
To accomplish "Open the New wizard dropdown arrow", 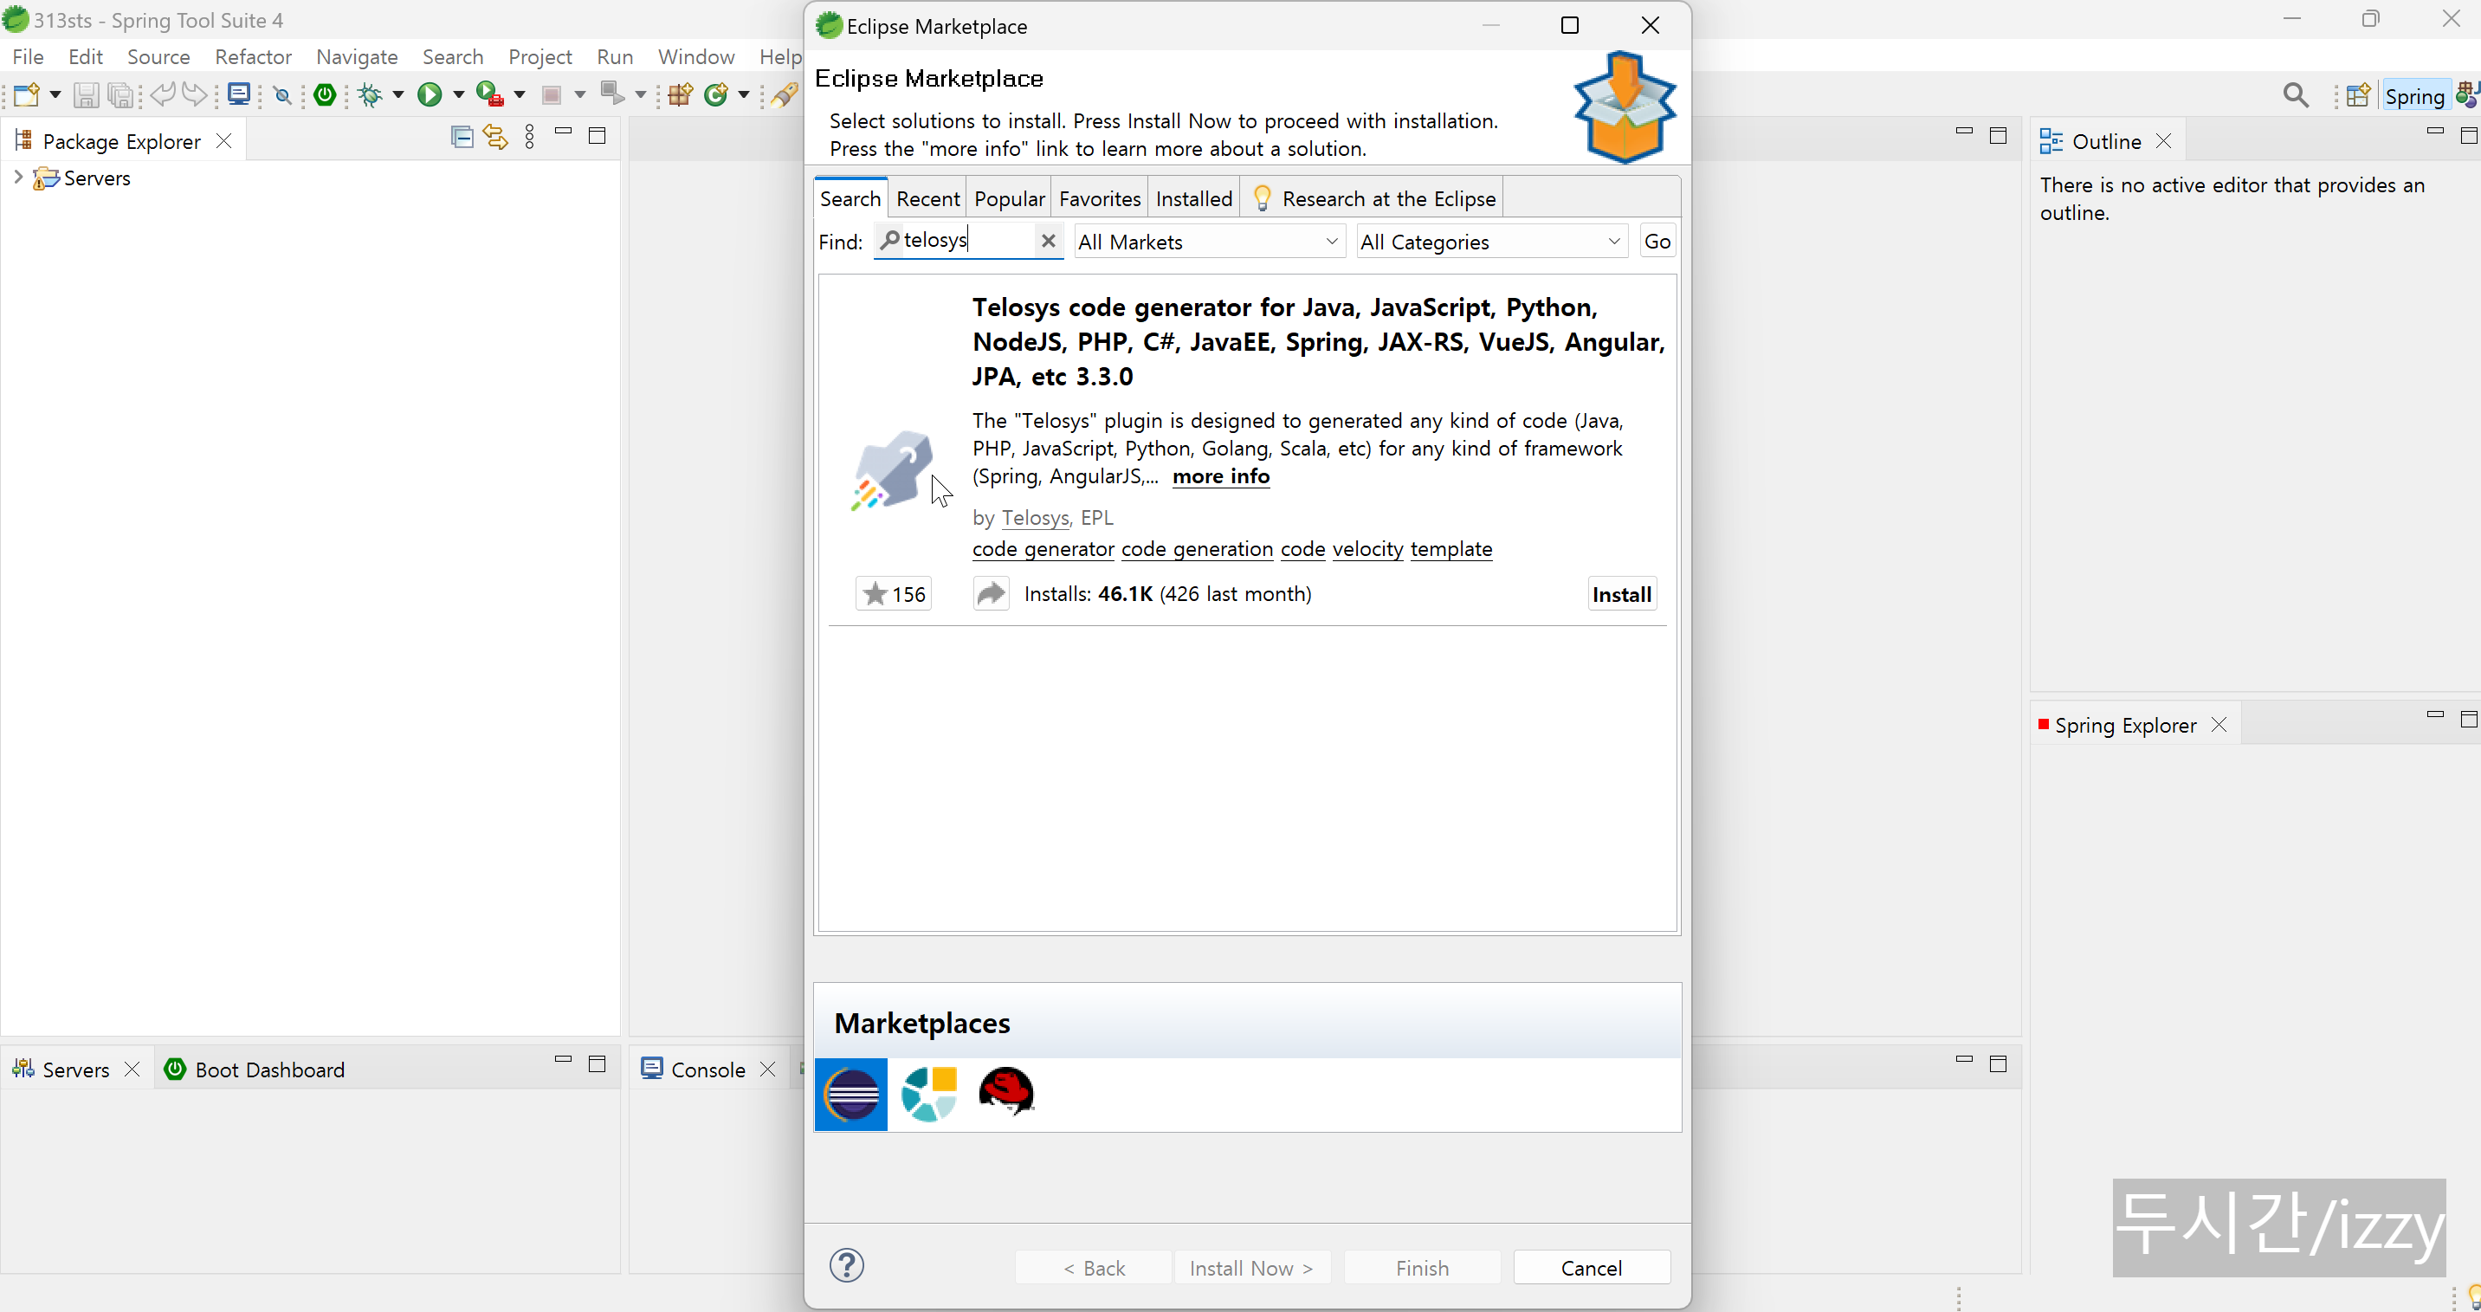I will 55,94.
